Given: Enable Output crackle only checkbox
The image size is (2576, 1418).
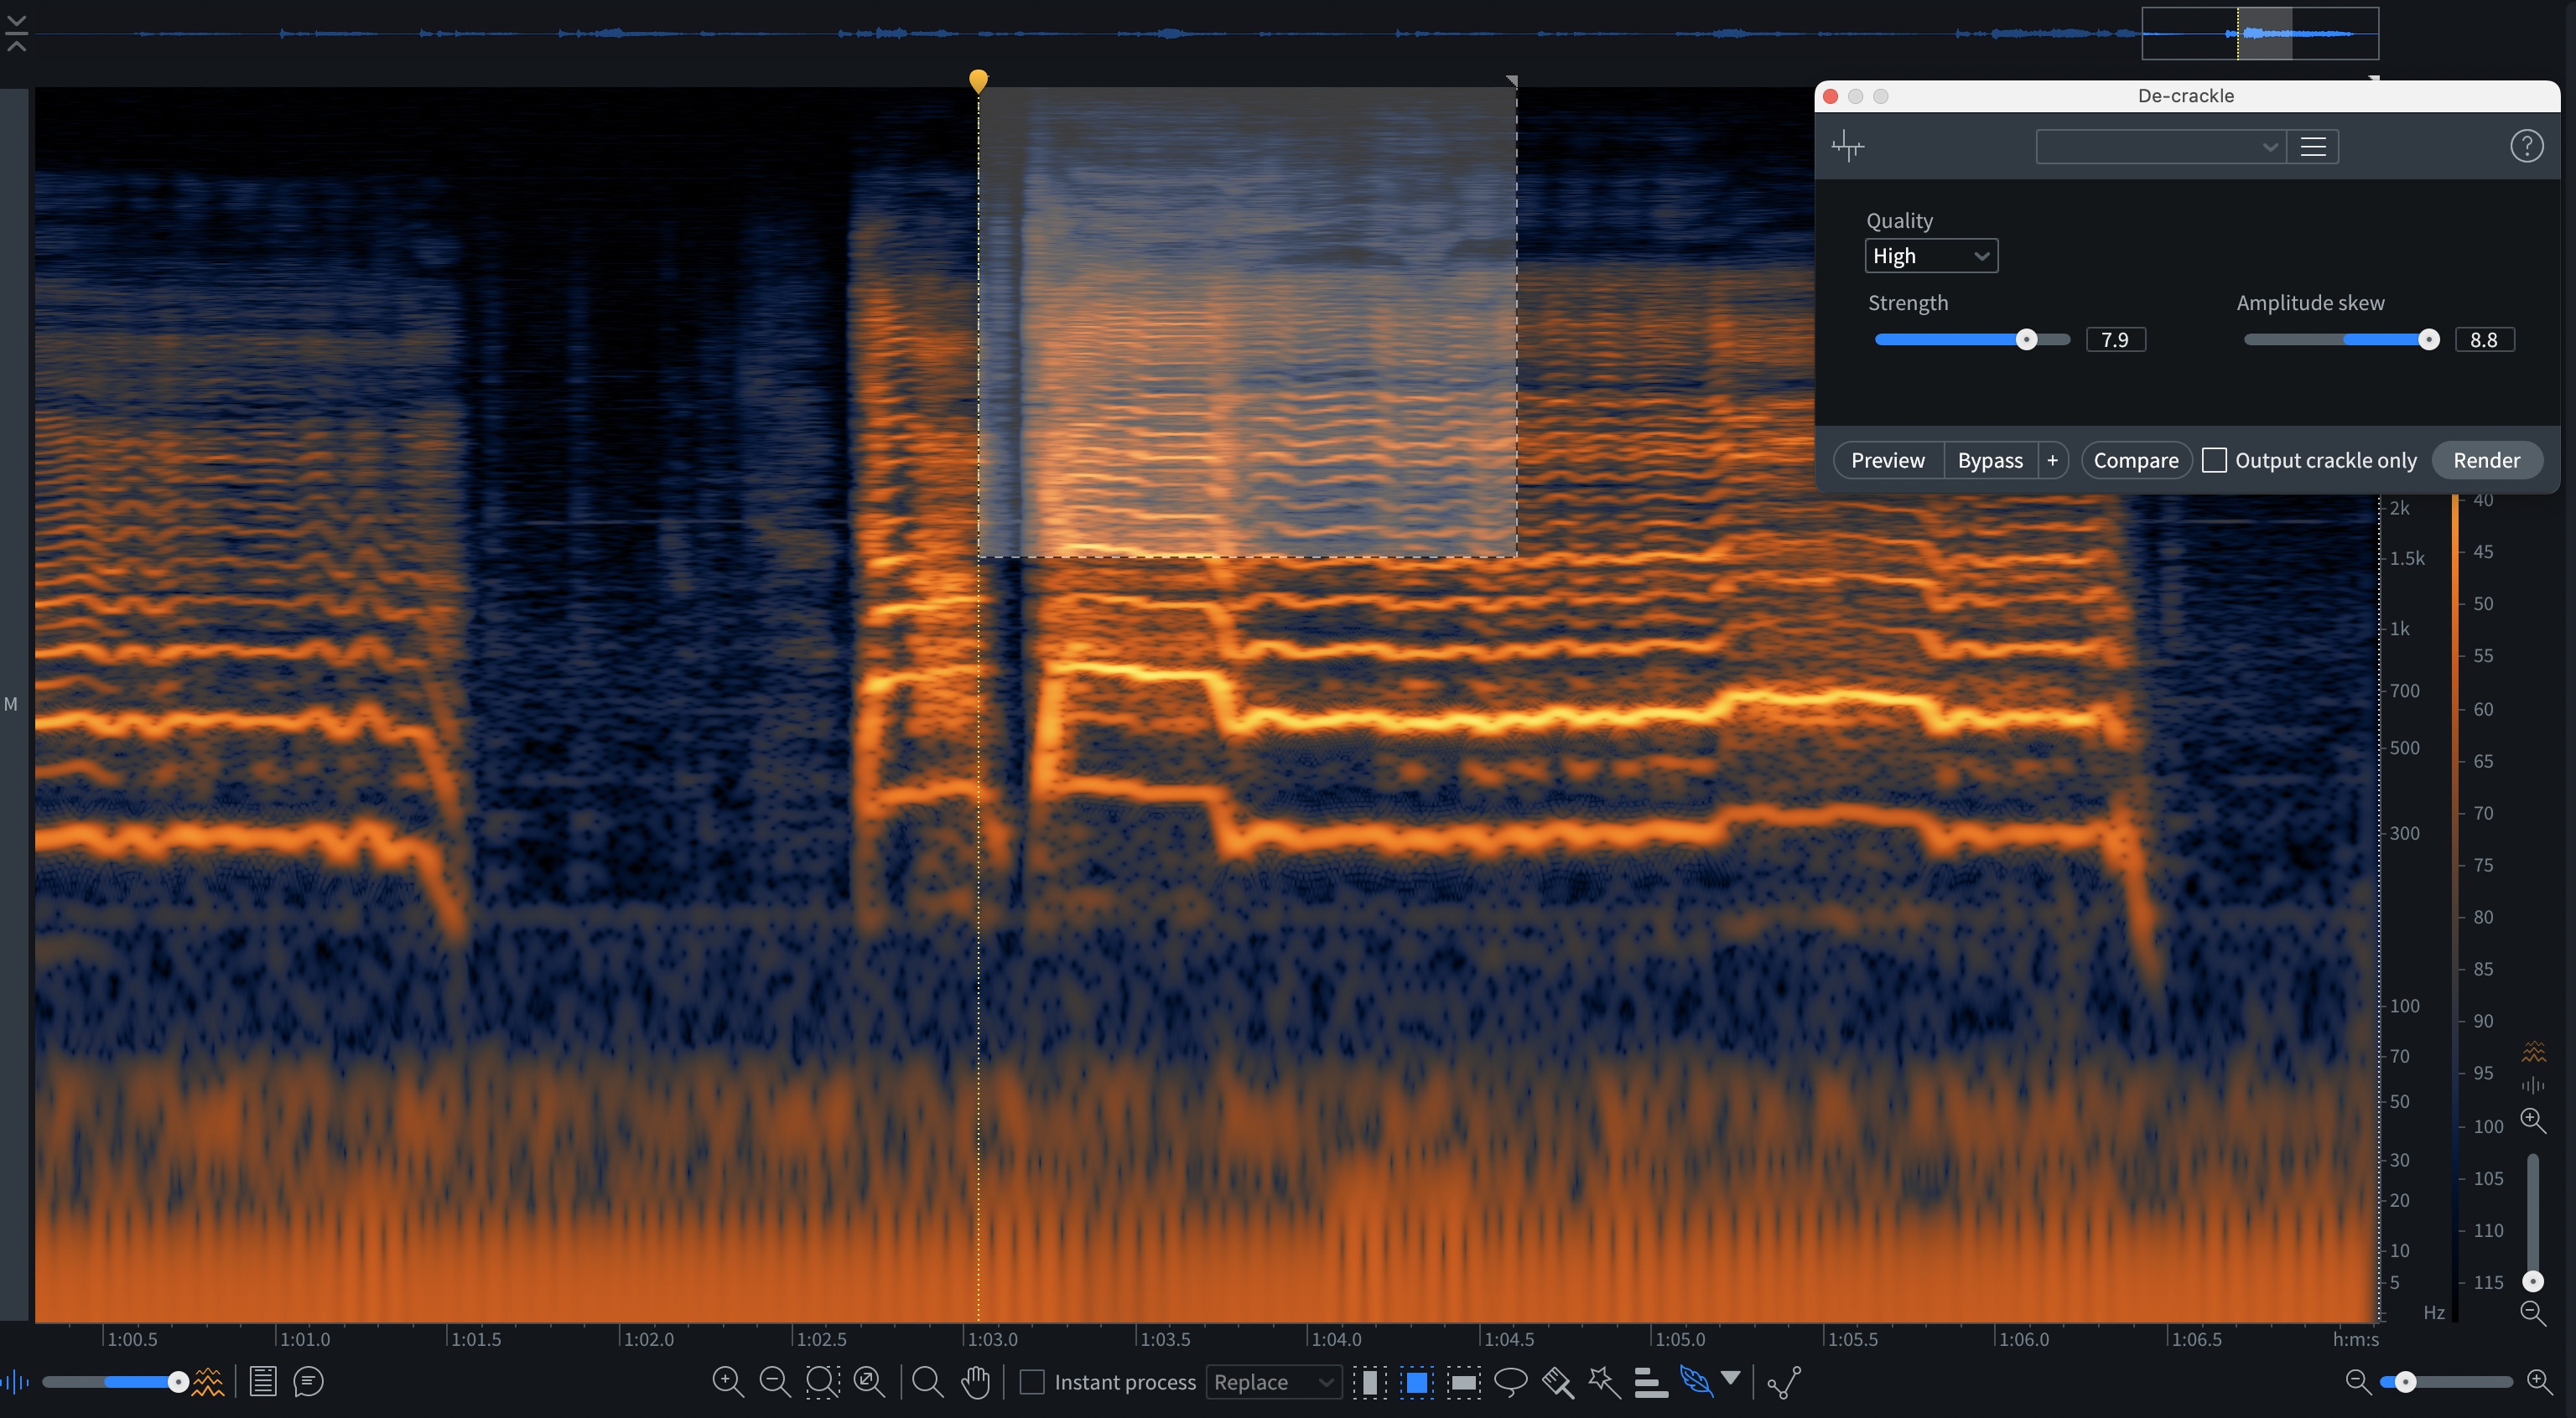Looking at the screenshot, I should click(x=2216, y=461).
